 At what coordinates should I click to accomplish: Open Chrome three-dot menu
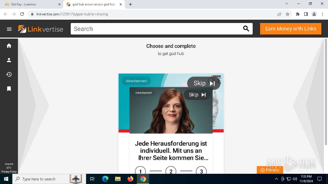point(322,14)
